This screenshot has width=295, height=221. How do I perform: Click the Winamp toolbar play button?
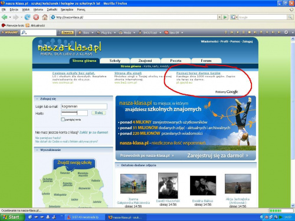[238, 32]
